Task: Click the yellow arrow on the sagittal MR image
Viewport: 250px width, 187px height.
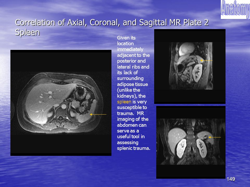Action: tap(207, 61)
